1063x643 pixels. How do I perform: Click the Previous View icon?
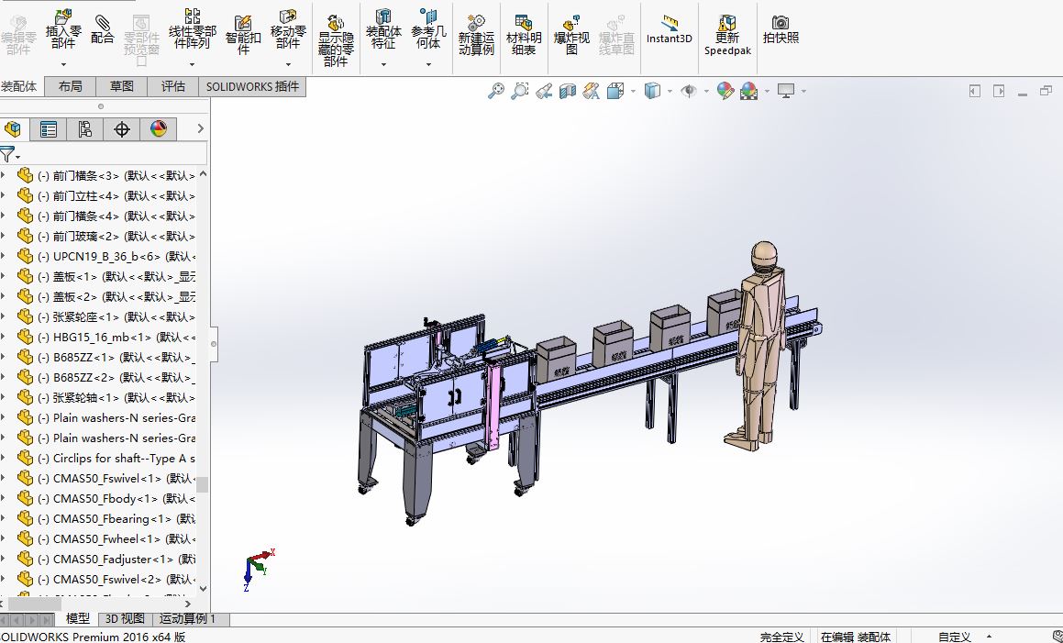[544, 91]
